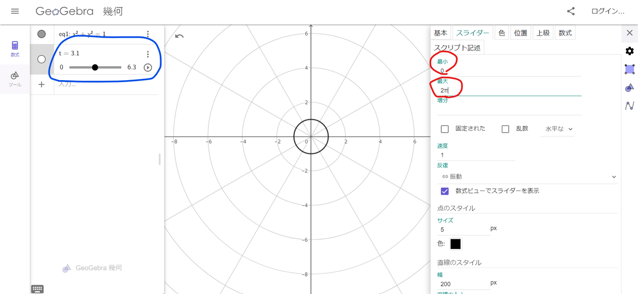Viewport: 638px width, 294px height.
Task: Open the settings gear in style bar
Action: pyautogui.click(x=629, y=51)
